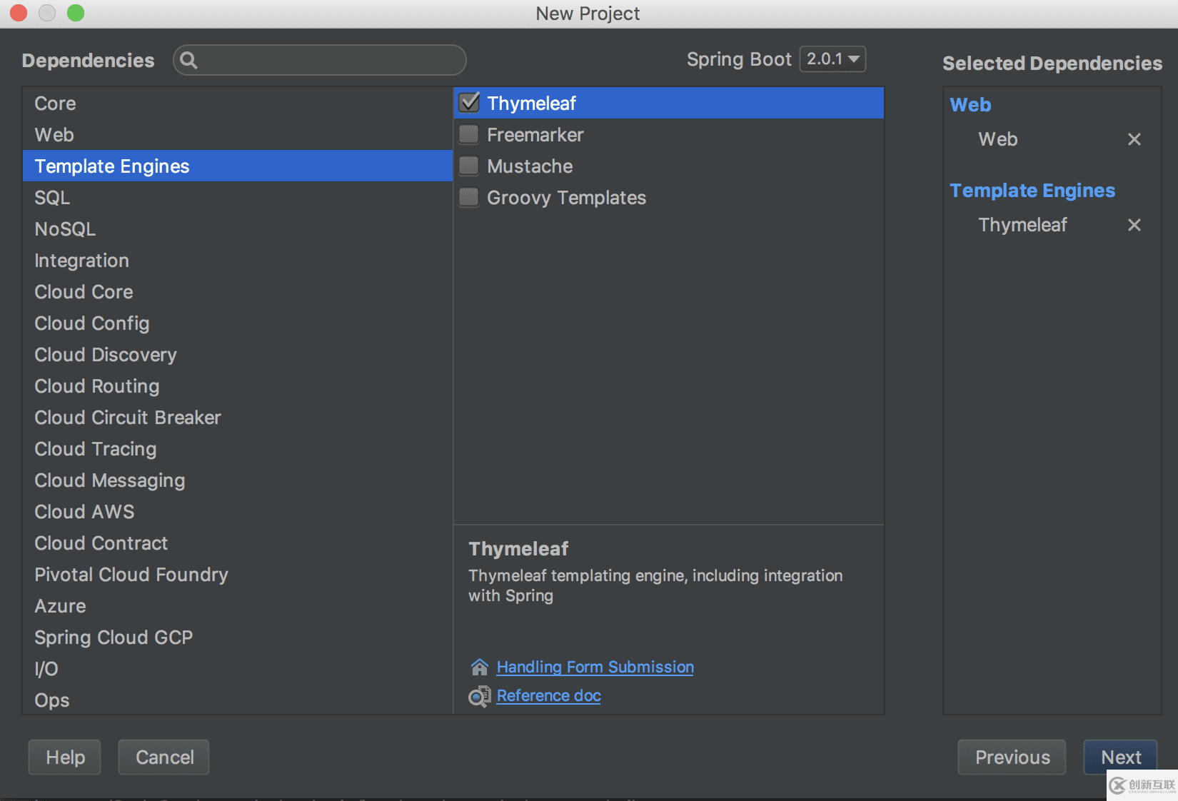This screenshot has height=801, width=1178.
Task: Go back with the Previous button
Action: click(1012, 757)
